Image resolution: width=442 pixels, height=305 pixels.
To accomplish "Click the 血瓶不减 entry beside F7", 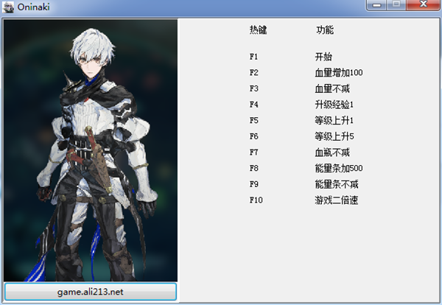I will 330,152.
